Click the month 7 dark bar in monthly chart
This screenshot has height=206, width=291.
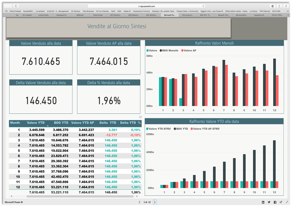[x=224, y=83]
